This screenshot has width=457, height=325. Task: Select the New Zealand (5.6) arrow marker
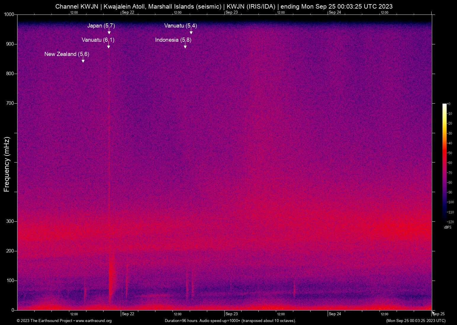(83, 60)
